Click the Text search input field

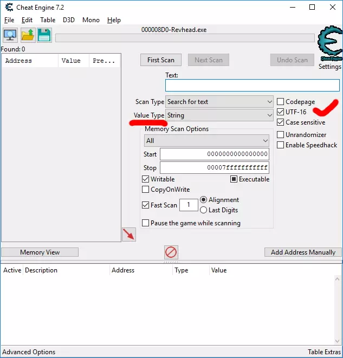pos(253,86)
